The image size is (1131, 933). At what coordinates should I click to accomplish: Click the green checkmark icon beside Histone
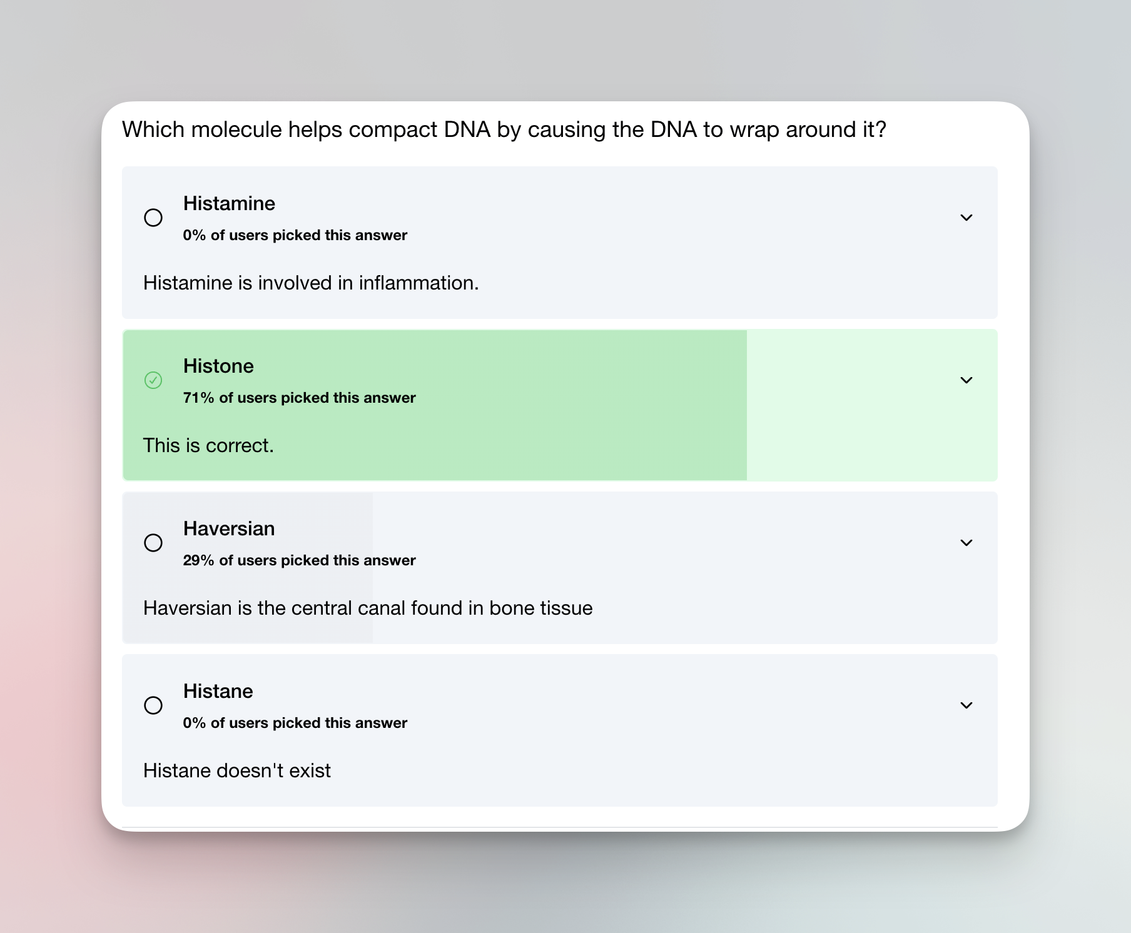click(153, 380)
